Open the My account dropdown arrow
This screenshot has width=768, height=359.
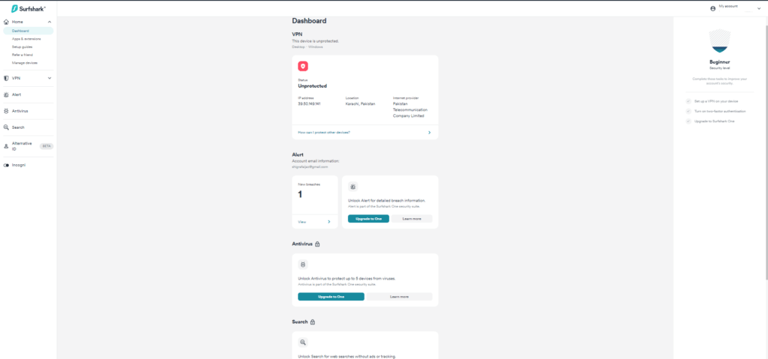(759, 8)
